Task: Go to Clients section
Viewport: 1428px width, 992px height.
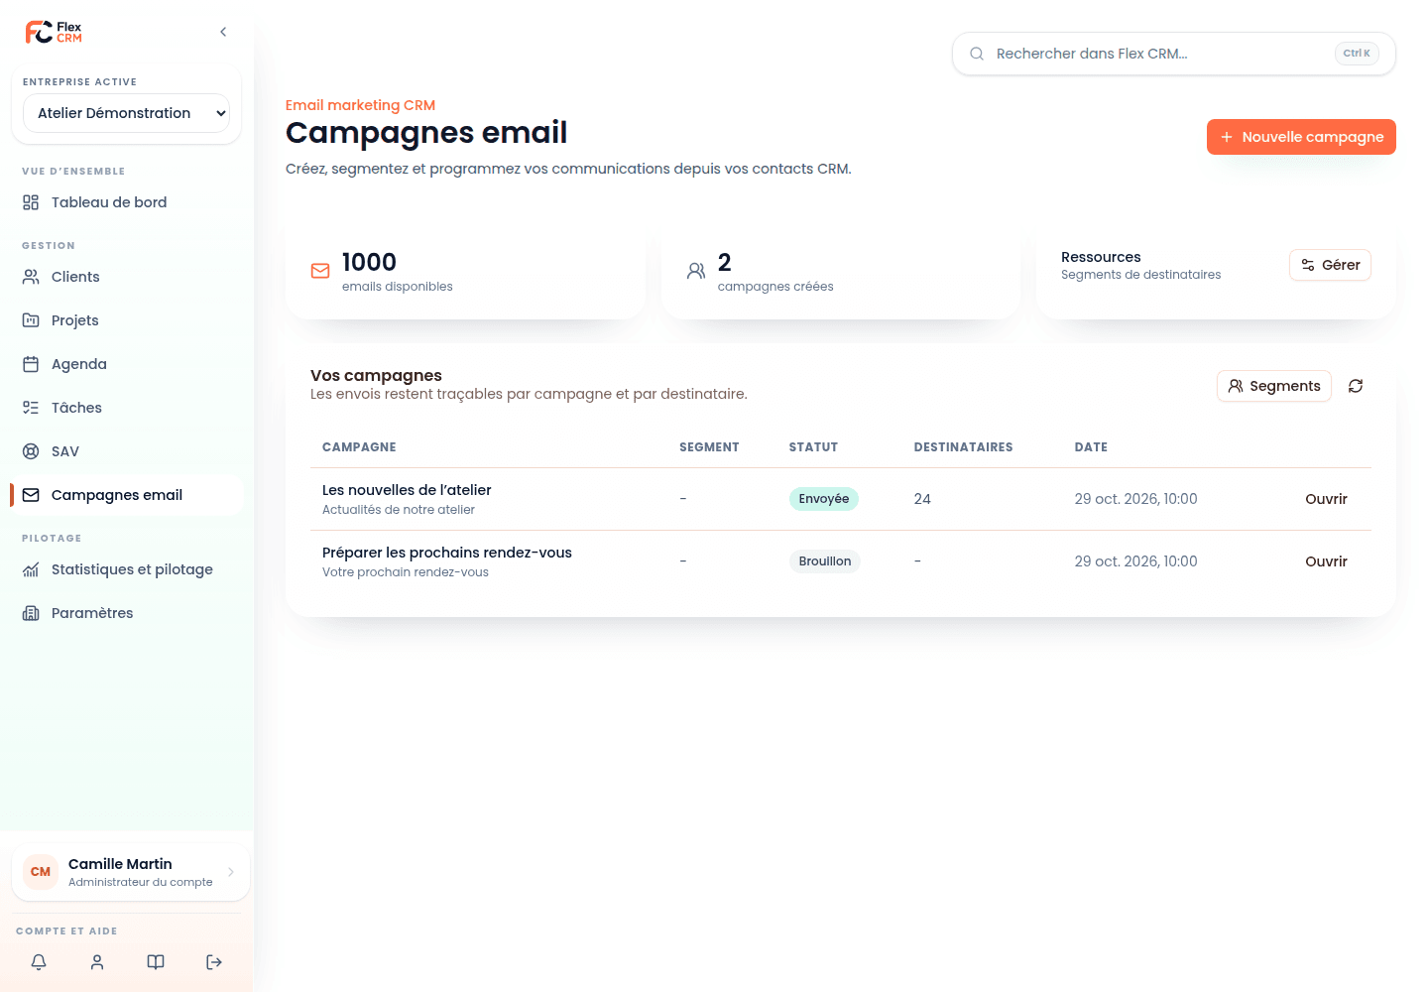Action: coord(126,277)
